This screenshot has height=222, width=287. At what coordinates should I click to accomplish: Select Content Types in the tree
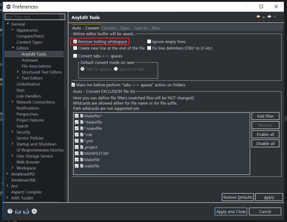29,42
